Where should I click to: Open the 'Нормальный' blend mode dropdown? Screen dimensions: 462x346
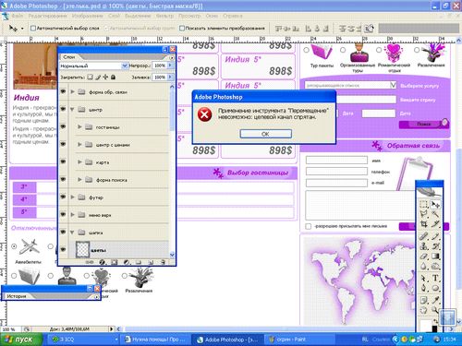tap(125, 66)
